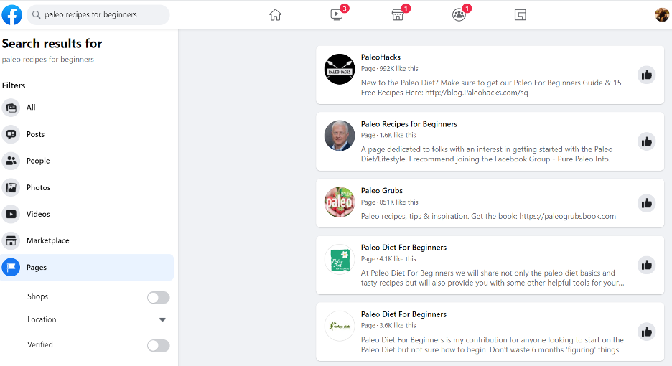Open the profile avatar at top right
Screen dimensions: 672x366
click(x=662, y=14)
